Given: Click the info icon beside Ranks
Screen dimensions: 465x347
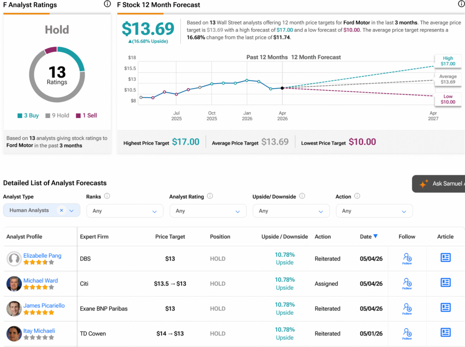Looking at the screenshot, I should 107,196.
